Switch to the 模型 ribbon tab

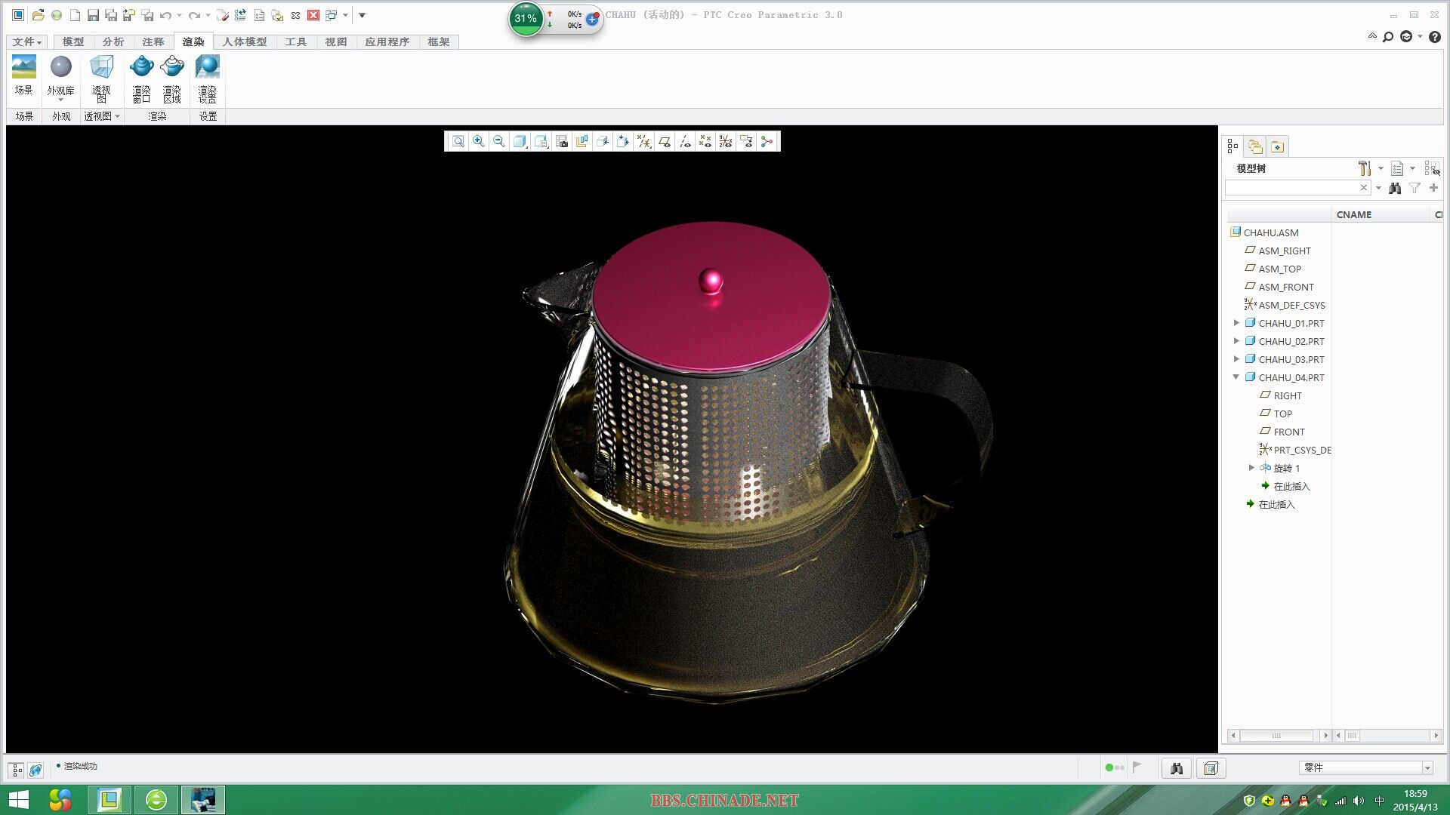[73, 42]
